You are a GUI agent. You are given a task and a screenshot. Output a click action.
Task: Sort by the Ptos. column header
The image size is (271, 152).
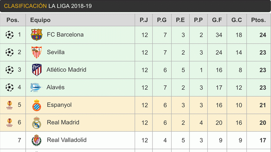pyautogui.click(x=259, y=20)
